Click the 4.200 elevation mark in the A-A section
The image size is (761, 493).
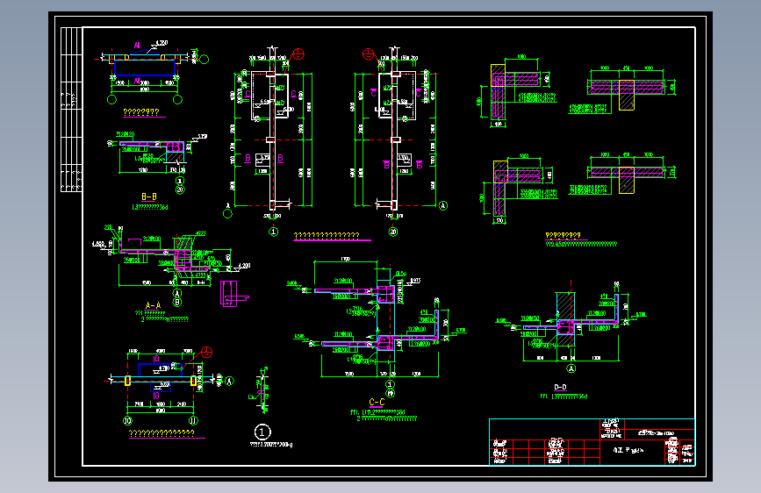click(241, 267)
